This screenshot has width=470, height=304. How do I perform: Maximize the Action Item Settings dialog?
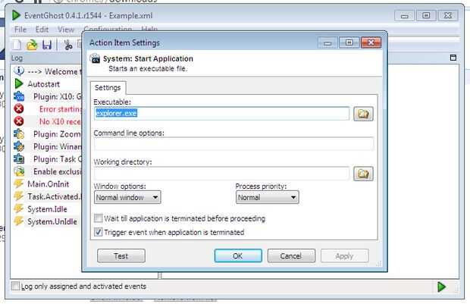pyautogui.click(x=349, y=43)
